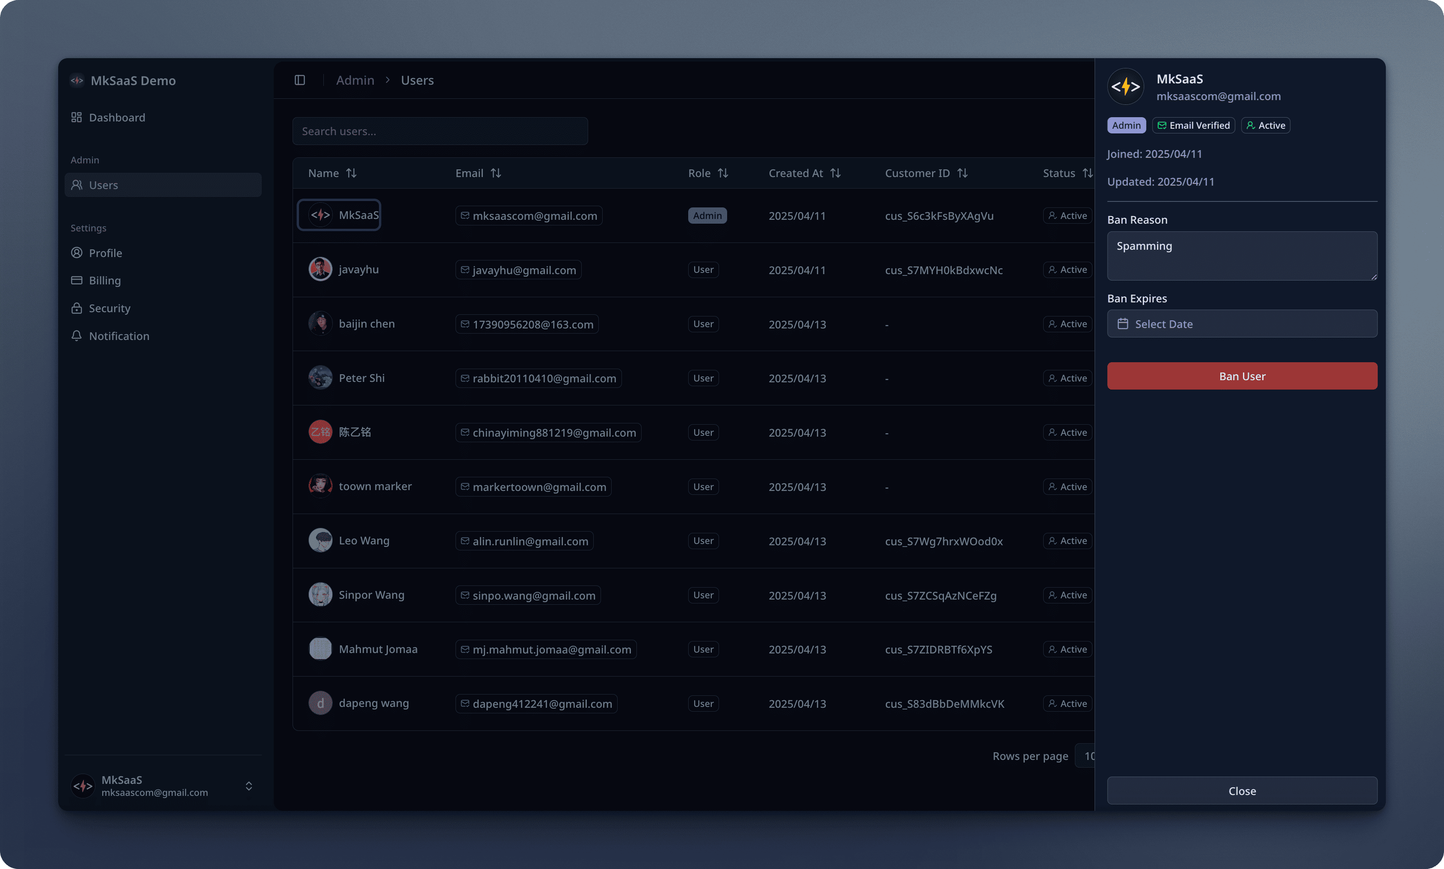
Task: Click the Dashboard grid icon
Action: point(77,117)
